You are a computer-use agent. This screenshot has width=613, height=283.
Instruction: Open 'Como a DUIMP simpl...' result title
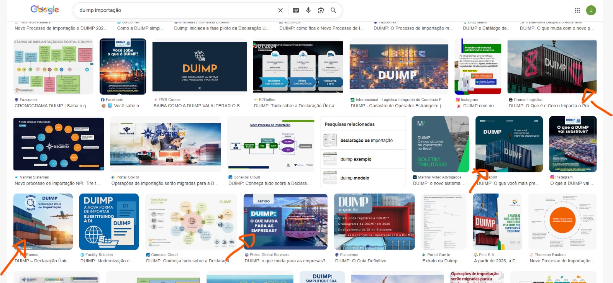141,28
